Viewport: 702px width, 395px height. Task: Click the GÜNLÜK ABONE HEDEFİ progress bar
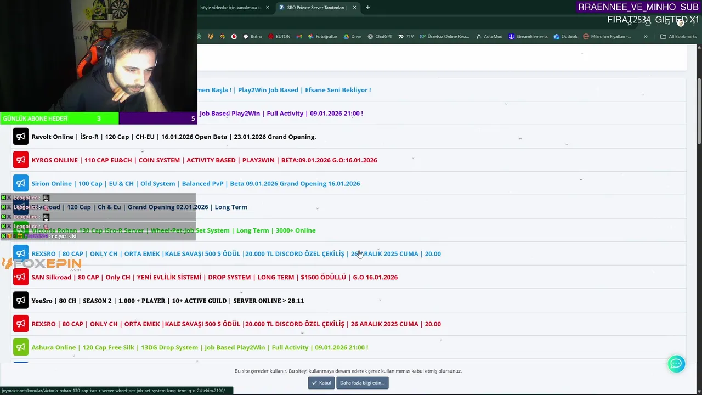[x=99, y=119]
